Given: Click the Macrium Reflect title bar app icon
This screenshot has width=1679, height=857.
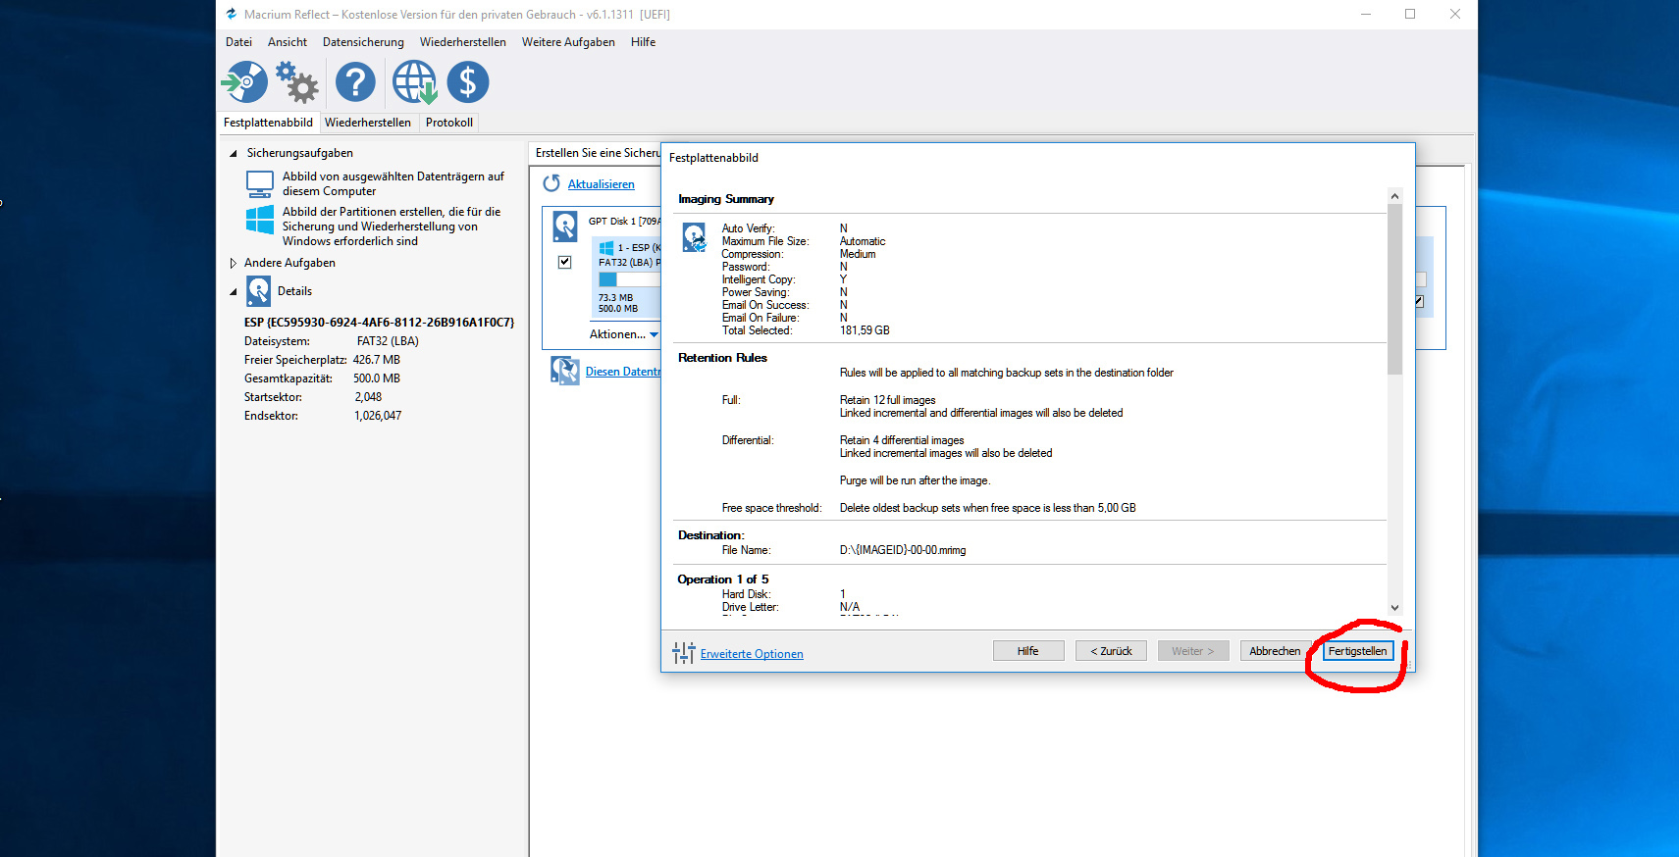Looking at the screenshot, I should pos(232,14).
